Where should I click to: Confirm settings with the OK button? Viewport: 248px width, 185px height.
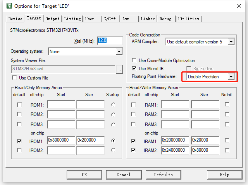pos(84,175)
